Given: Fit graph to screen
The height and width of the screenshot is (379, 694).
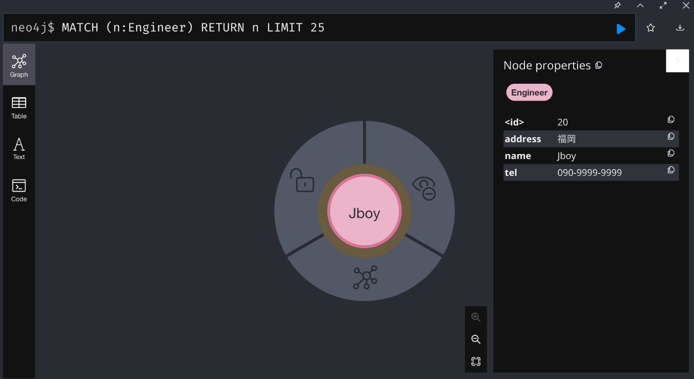Looking at the screenshot, I should 476,361.
